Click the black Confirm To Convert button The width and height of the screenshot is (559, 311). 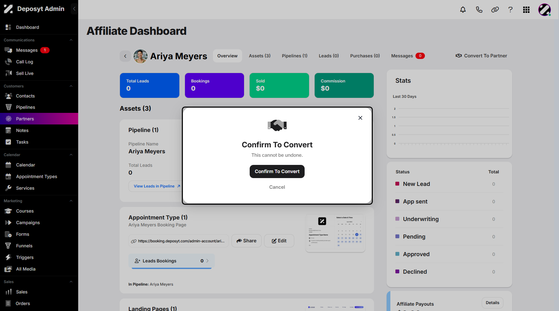pos(277,171)
